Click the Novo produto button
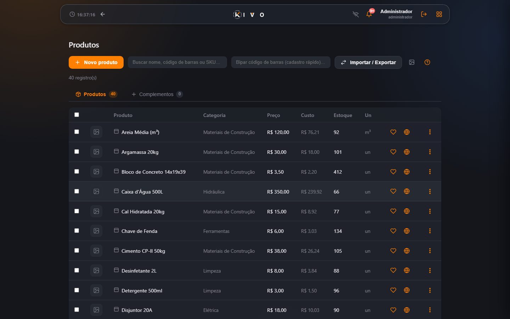The width and height of the screenshot is (510, 319). [x=96, y=62]
